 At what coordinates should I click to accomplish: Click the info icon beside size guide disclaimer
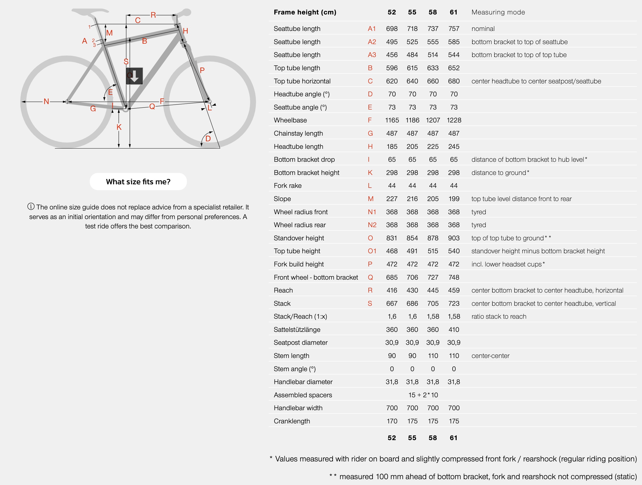[31, 207]
